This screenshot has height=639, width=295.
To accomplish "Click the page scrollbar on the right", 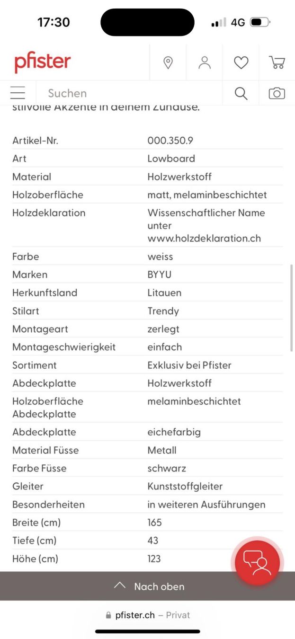I will 292,308.
